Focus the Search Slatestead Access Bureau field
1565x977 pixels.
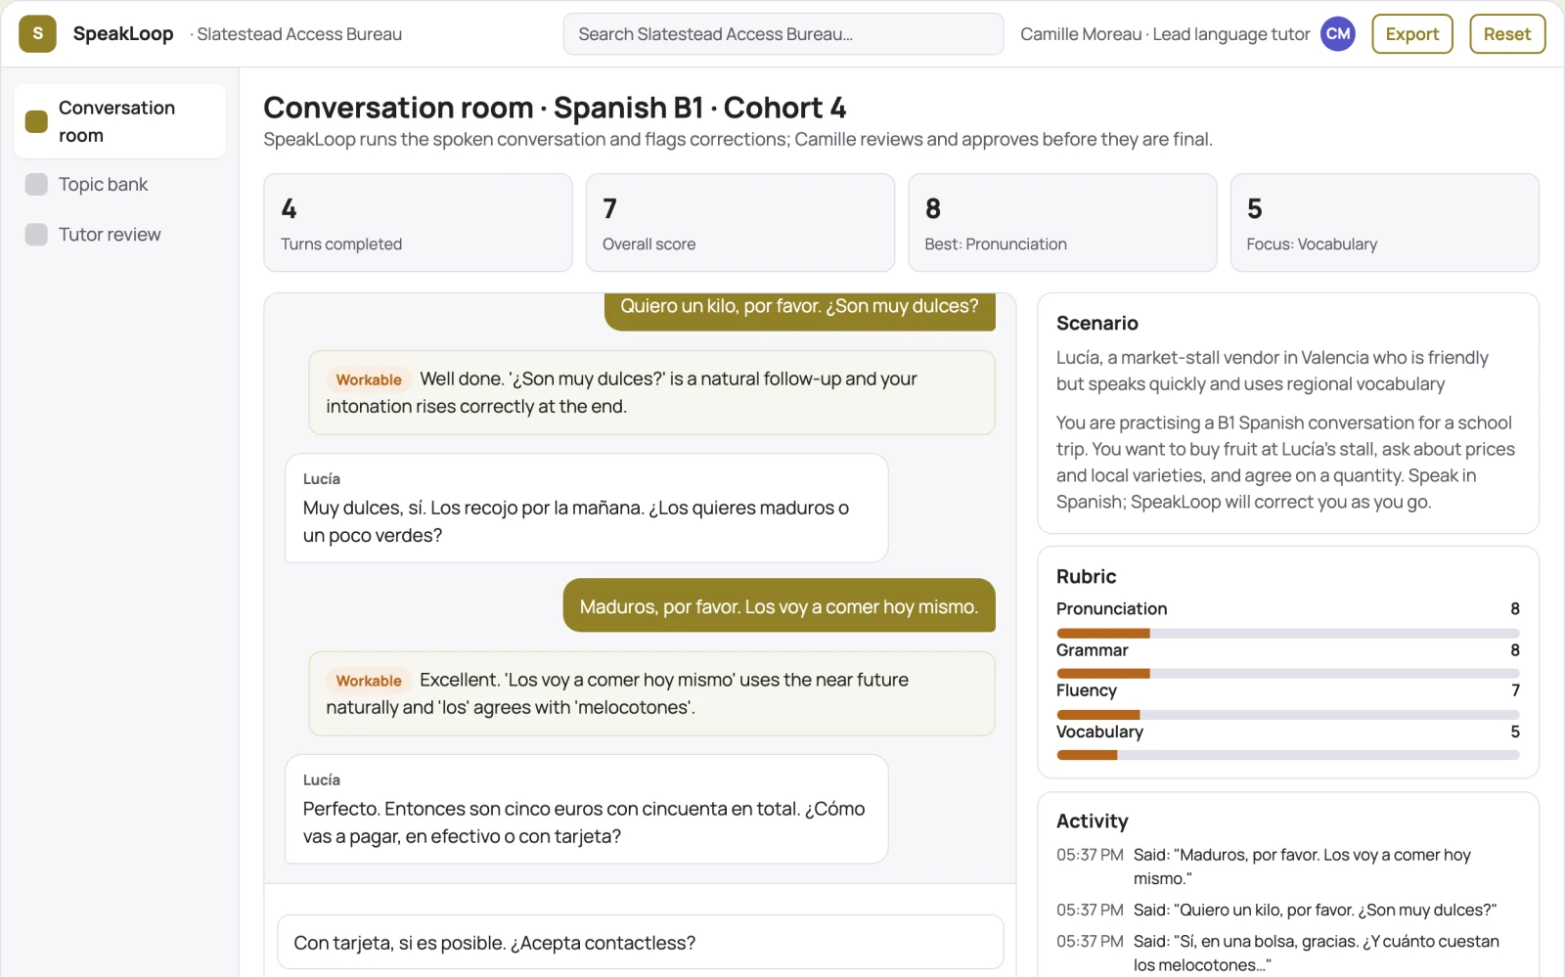click(x=783, y=34)
